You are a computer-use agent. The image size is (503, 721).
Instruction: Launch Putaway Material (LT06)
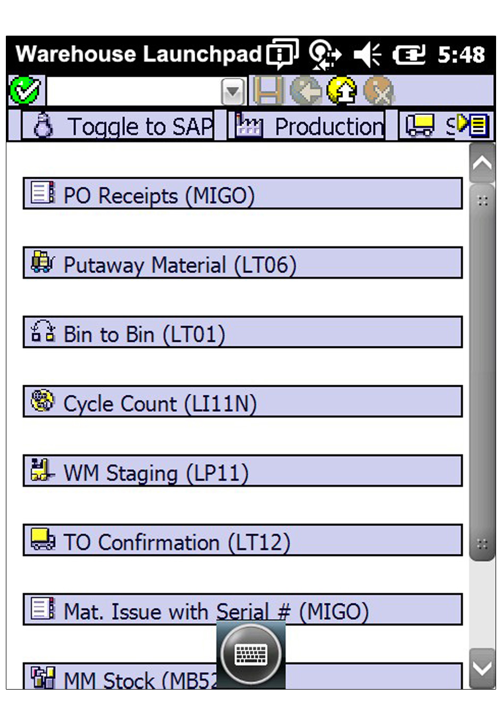click(x=242, y=263)
